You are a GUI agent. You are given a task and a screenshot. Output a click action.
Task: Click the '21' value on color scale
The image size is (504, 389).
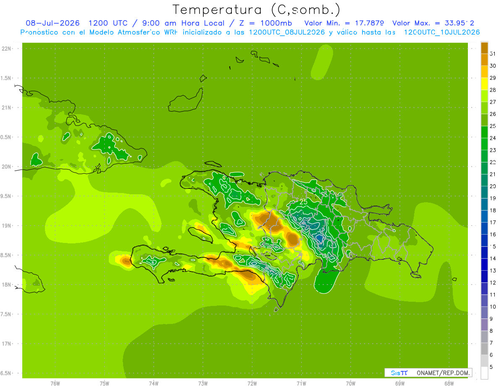[493, 174]
